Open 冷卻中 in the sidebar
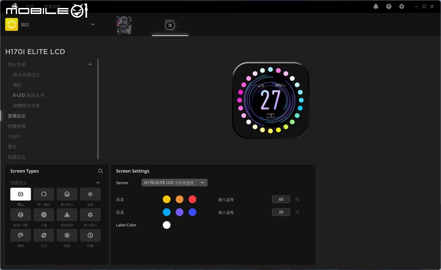This screenshot has width=441, height=270. coord(15,137)
